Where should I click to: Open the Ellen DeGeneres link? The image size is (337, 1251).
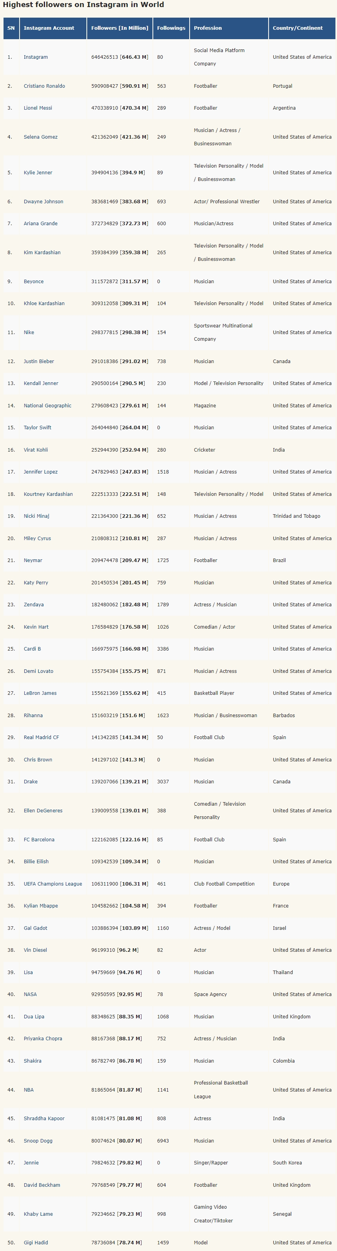pyautogui.click(x=43, y=810)
